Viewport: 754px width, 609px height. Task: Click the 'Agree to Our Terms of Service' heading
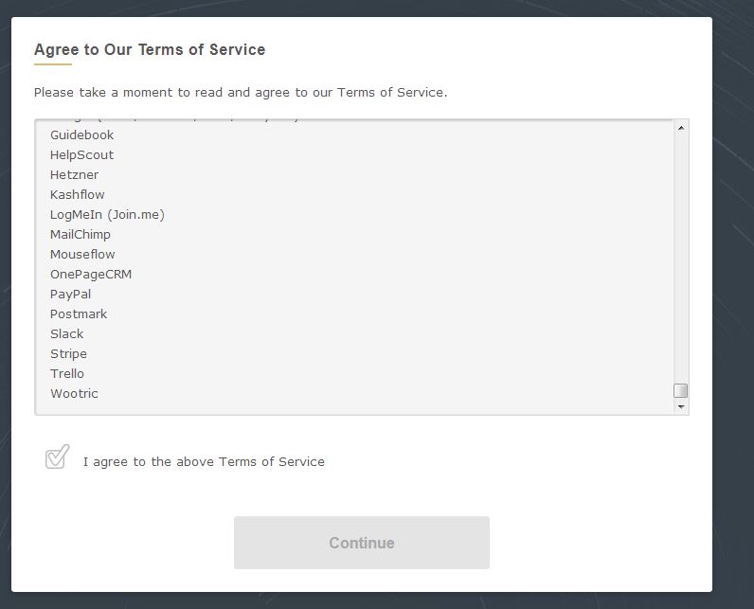(150, 49)
